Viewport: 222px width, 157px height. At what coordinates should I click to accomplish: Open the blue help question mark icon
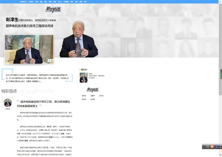point(216,147)
